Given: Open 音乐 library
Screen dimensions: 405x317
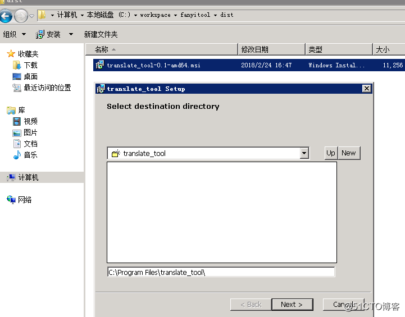Looking at the screenshot, I should coord(30,155).
